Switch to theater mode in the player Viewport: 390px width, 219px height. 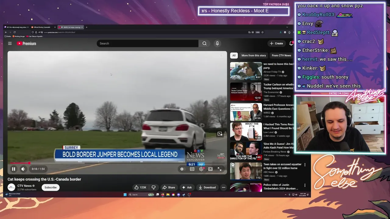coord(210,169)
